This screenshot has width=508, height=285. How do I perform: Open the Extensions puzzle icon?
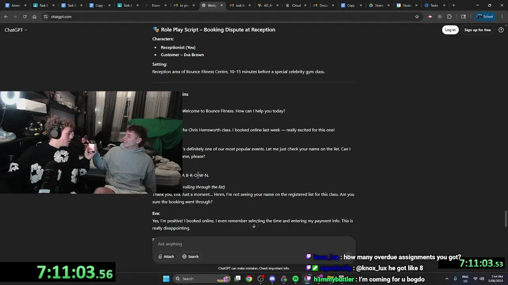click(449, 17)
